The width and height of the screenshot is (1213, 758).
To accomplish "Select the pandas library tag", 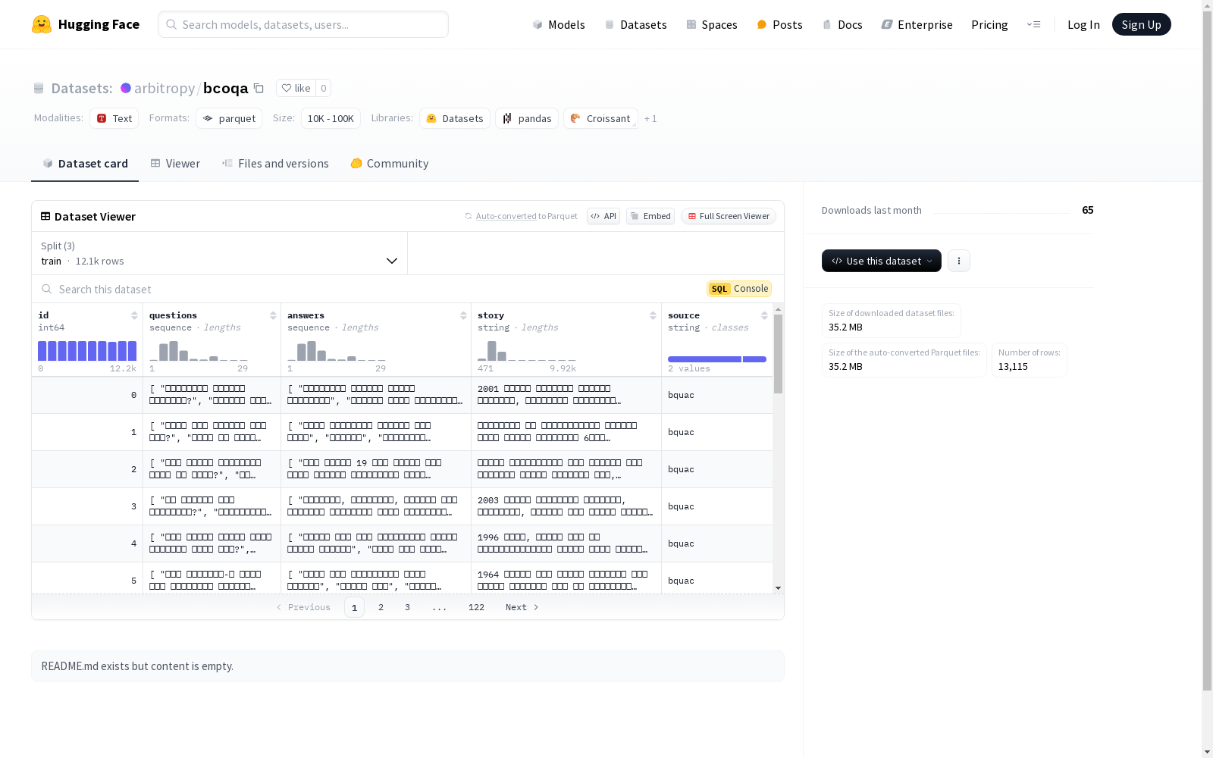I will pos(527,118).
